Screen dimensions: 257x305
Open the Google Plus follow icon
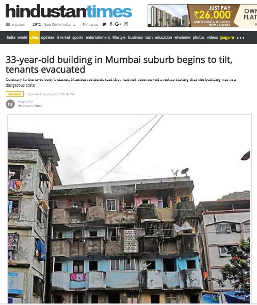click(118, 24)
